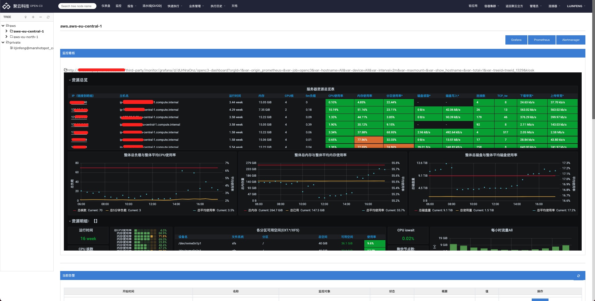Click 返回聚云立方 in top navigation
This screenshot has width=595, height=301.
pyautogui.click(x=514, y=6)
